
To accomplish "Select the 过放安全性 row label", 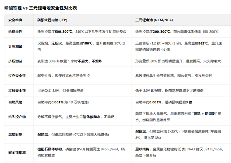I will [17, 90].
